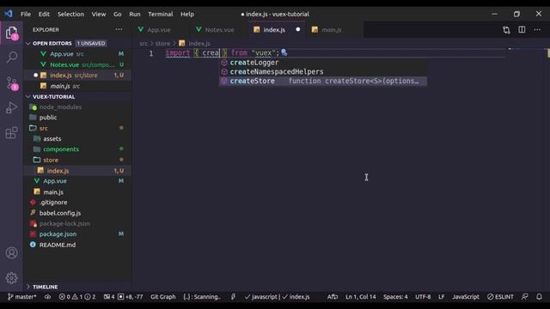The height and width of the screenshot is (309, 550).
Task: Open Source Control view in activity bar
Action: click(11, 83)
